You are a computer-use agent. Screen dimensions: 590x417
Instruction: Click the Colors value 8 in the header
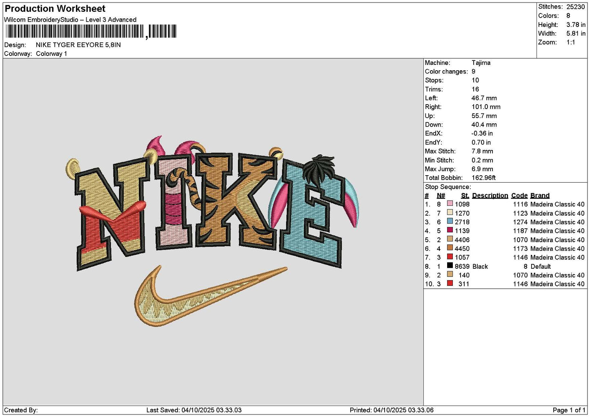[568, 16]
